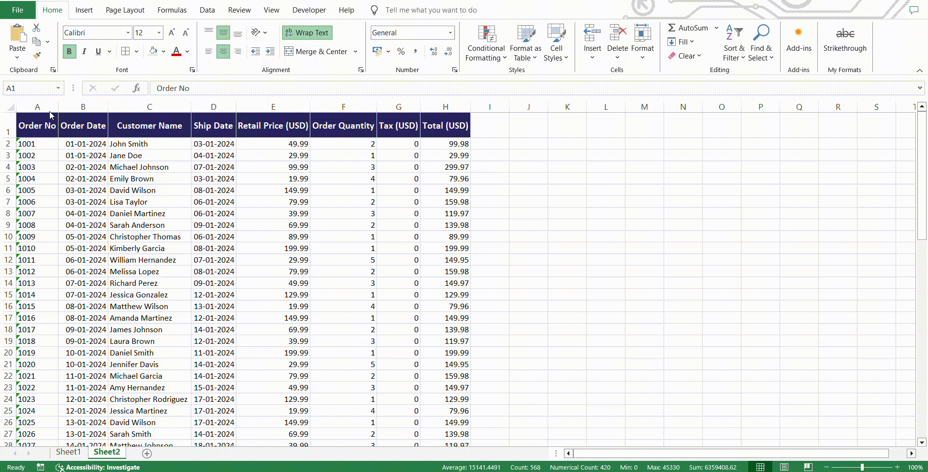Click the new sheet plus icon
Viewport: 928px width, 472px height.
[x=147, y=453]
